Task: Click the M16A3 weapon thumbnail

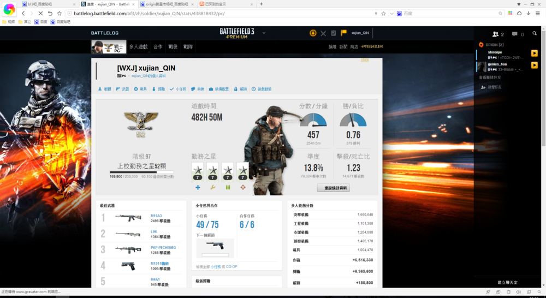Action: coord(128,218)
